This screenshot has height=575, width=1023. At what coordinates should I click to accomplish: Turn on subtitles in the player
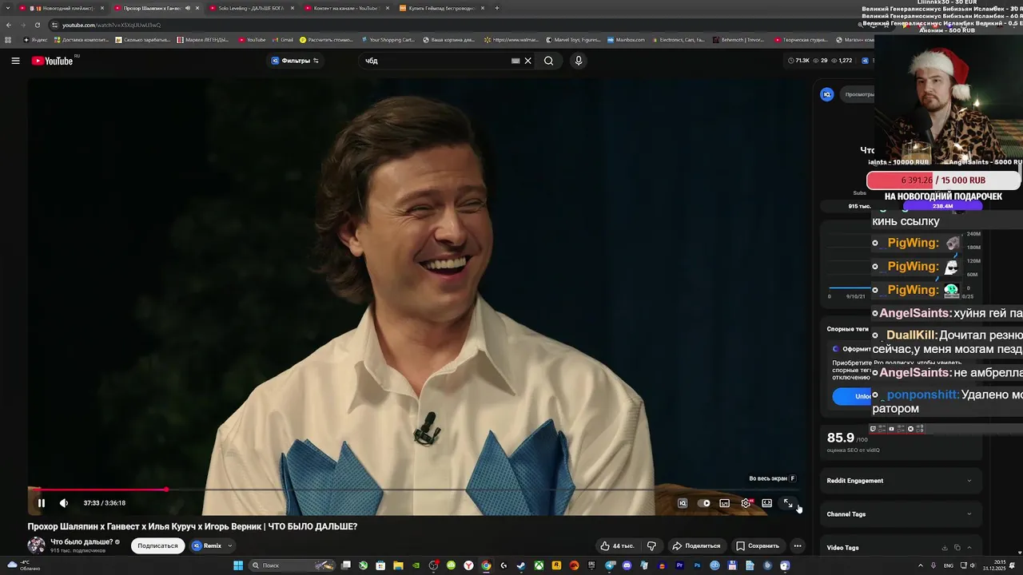pyautogui.click(x=724, y=503)
